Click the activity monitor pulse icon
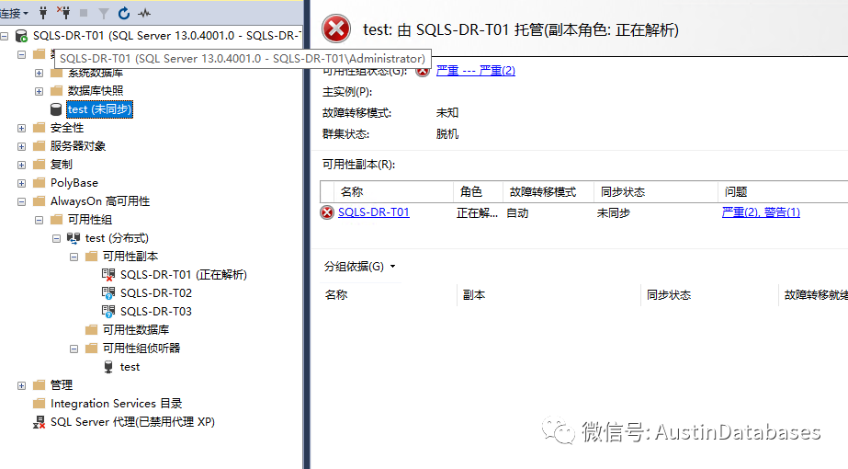Image resolution: width=848 pixels, height=469 pixels. [x=144, y=14]
